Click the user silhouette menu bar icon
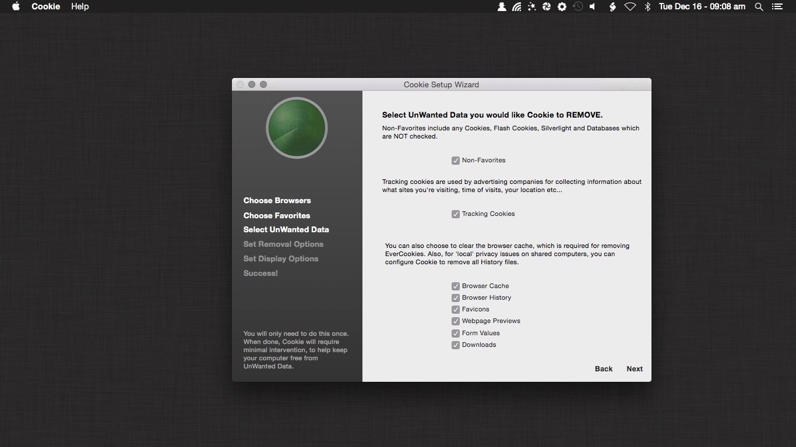The height and width of the screenshot is (447, 796). pos(502,6)
